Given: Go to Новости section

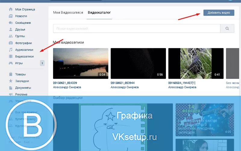Looking at the screenshot, I should 21,16.
